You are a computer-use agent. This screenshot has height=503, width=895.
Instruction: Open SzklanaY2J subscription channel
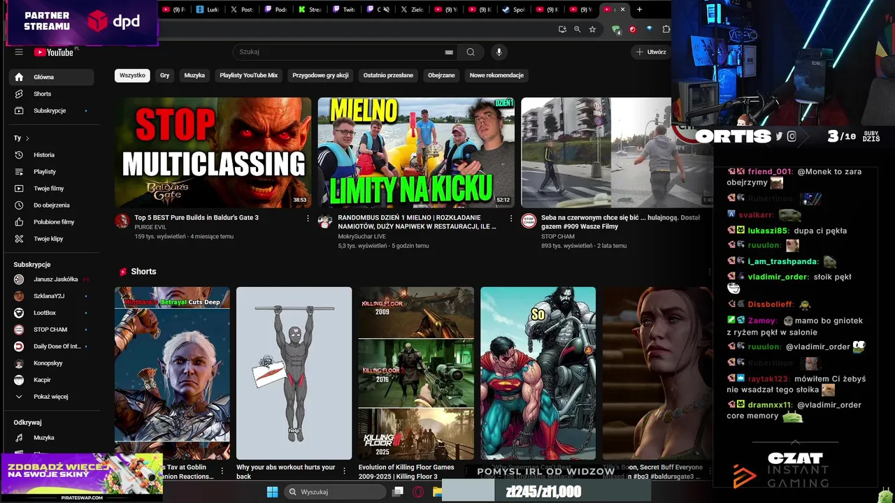click(51, 296)
